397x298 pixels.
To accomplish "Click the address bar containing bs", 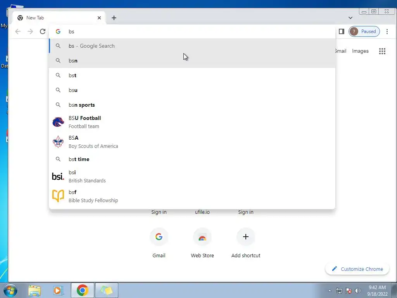I will point(192,31).
